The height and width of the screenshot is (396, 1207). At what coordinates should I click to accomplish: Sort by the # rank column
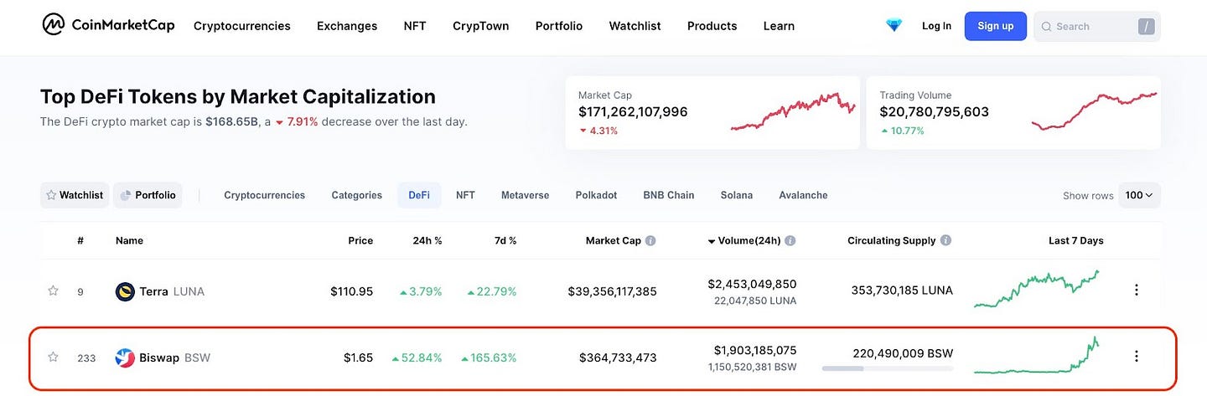click(80, 240)
